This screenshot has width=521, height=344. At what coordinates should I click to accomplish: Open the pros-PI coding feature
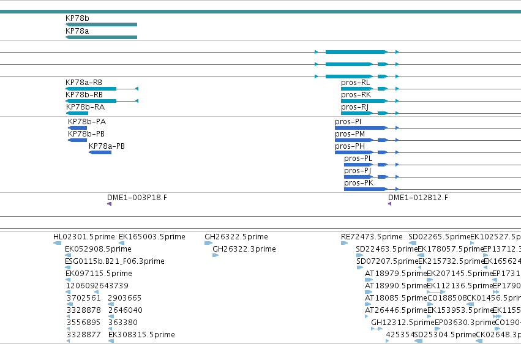(361, 128)
